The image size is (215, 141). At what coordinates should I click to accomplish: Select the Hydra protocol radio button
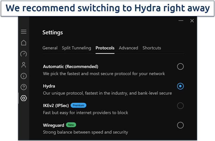180,86
